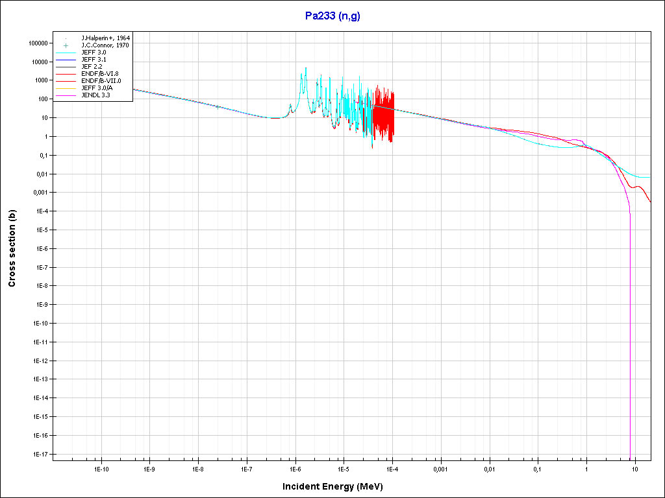Click the yellow JEFF 3.0/A legend line
Viewport: 665px width, 498px height.
(x=66, y=88)
